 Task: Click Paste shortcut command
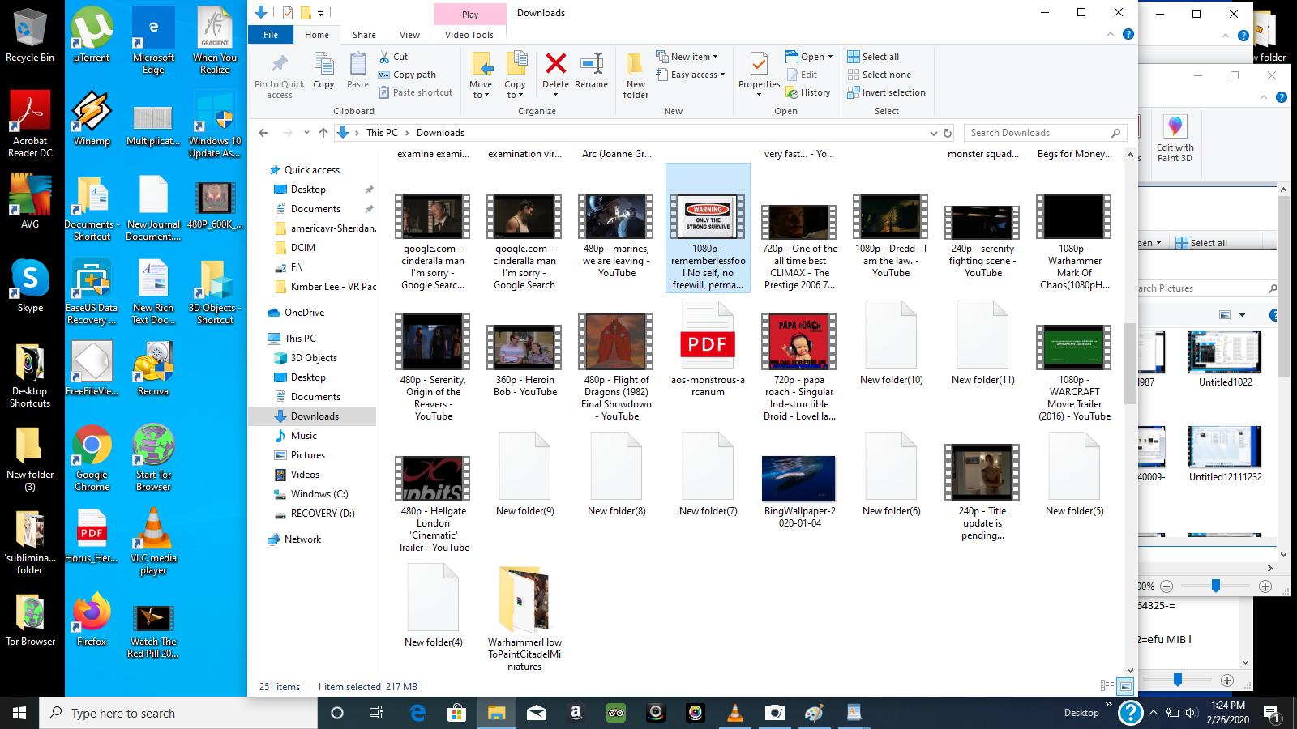click(415, 92)
